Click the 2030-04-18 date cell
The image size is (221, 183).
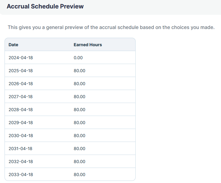(x=21, y=136)
